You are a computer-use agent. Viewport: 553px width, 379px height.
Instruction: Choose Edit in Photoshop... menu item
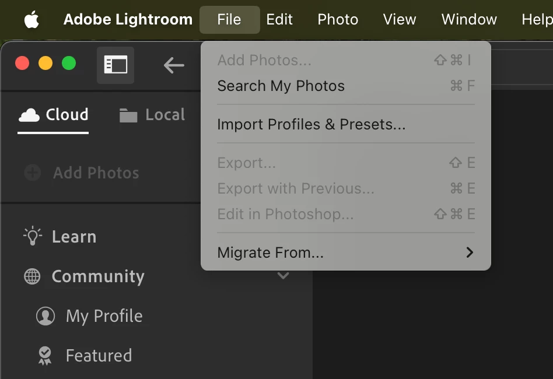[345, 215]
